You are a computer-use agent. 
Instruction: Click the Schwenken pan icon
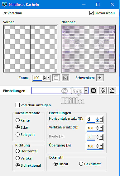tap(100, 77)
